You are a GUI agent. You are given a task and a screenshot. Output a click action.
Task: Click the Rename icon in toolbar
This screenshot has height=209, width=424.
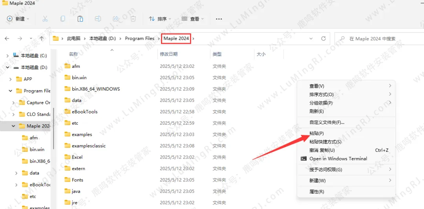pyautogui.click(x=98, y=19)
